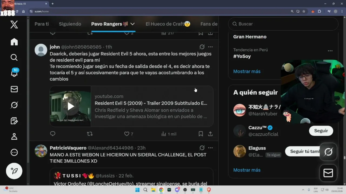Open Windows taskbar search
This screenshot has height=194, width=346.
(145, 190)
